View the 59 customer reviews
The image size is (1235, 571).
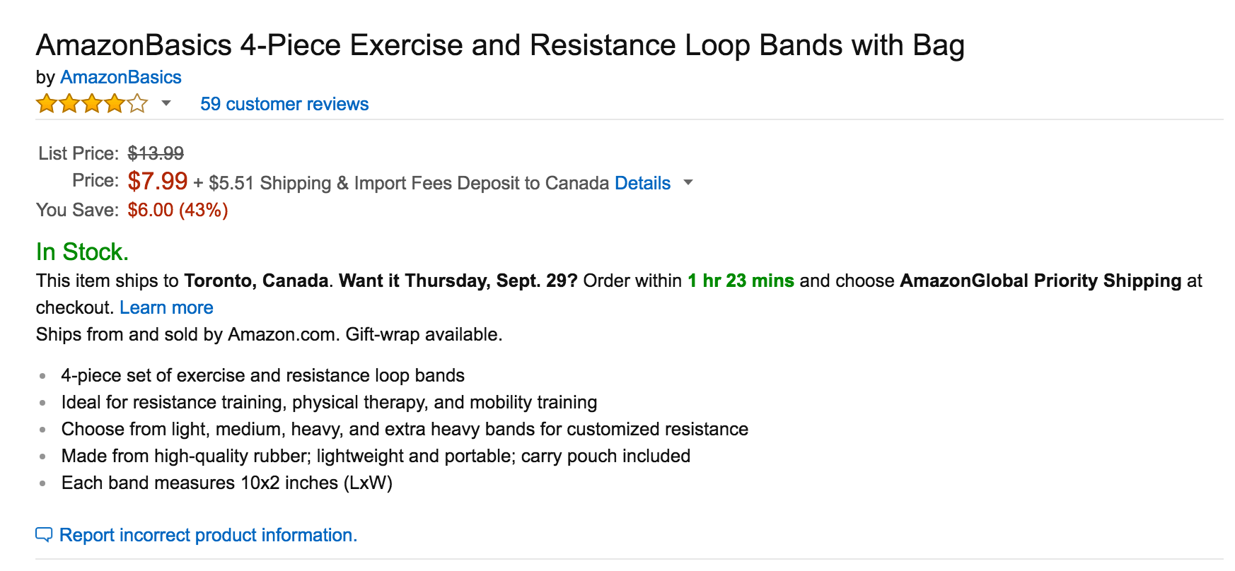point(284,104)
